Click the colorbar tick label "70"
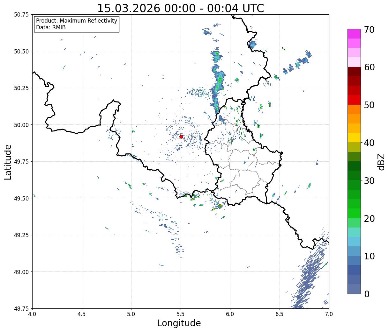Viewport: 389px width, 331px height. click(369, 30)
